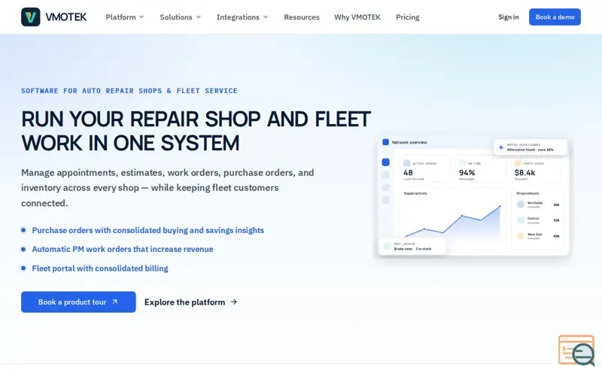The height and width of the screenshot is (376, 602).
Task: Click the Software for Auto Repair Shops tagline
Action: [129, 91]
